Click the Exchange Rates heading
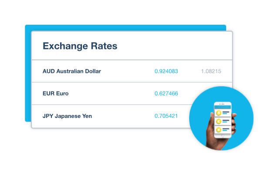 pyautogui.click(x=80, y=46)
